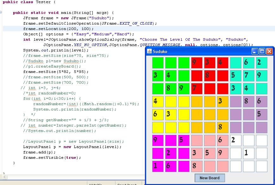Viewport: 275px width, 185px height.
Task: Select the yellow cell containing 6
Action: [x=158, y=114]
